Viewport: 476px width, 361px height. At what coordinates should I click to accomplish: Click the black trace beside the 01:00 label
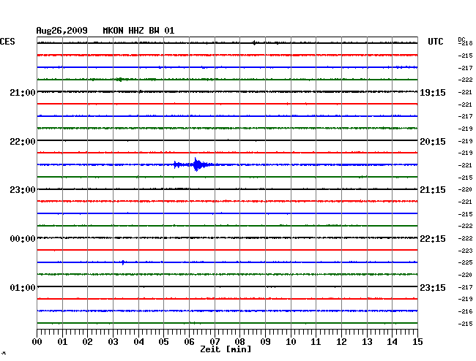227,286
